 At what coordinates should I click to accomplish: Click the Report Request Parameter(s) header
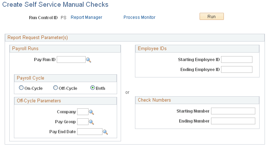click(x=135, y=37)
